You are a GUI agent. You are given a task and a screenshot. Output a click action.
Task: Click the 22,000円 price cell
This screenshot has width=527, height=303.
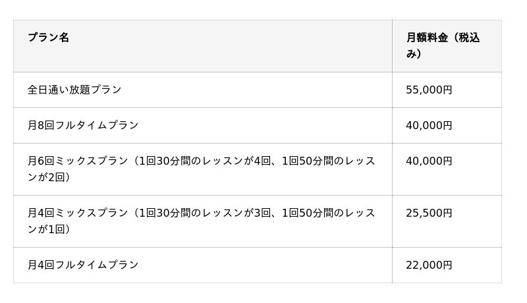(429, 265)
